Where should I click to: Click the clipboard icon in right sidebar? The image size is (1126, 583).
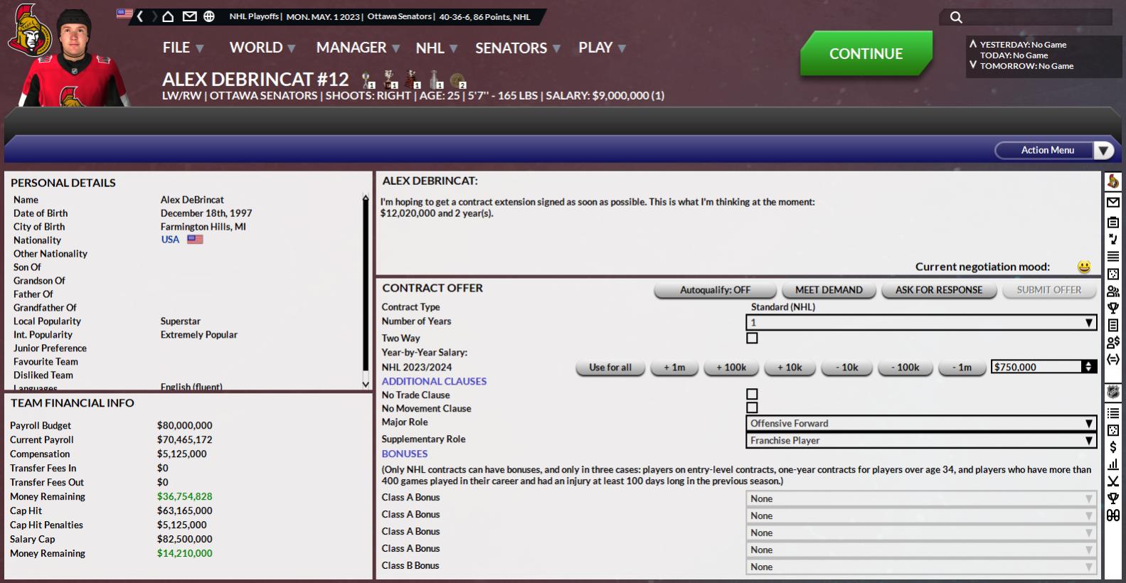pyautogui.click(x=1113, y=222)
